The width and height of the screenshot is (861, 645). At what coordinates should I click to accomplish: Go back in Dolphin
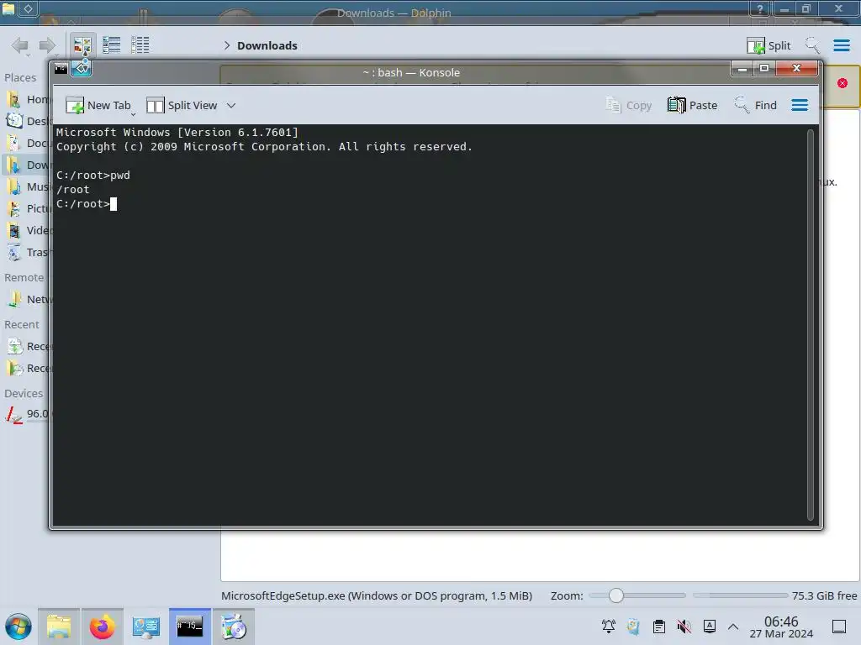point(20,45)
